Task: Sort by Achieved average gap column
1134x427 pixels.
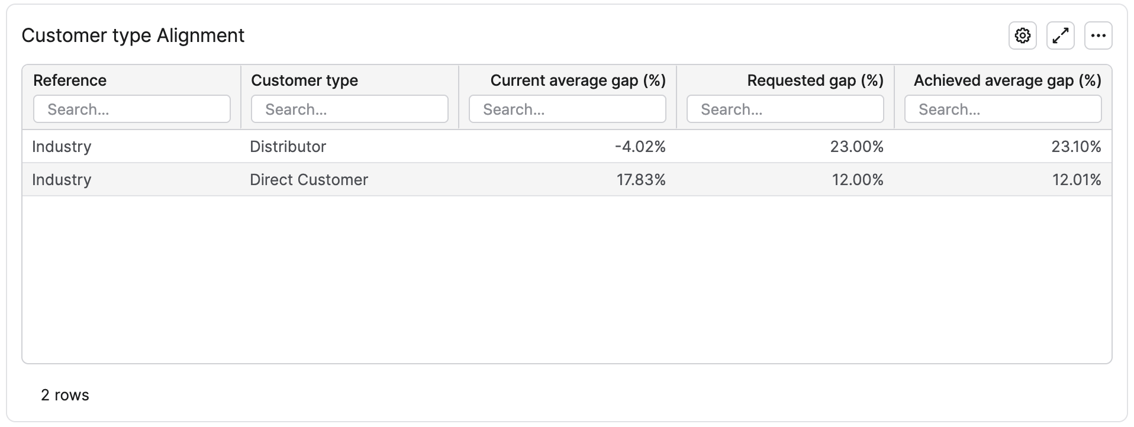Action: [x=1007, y=80]
